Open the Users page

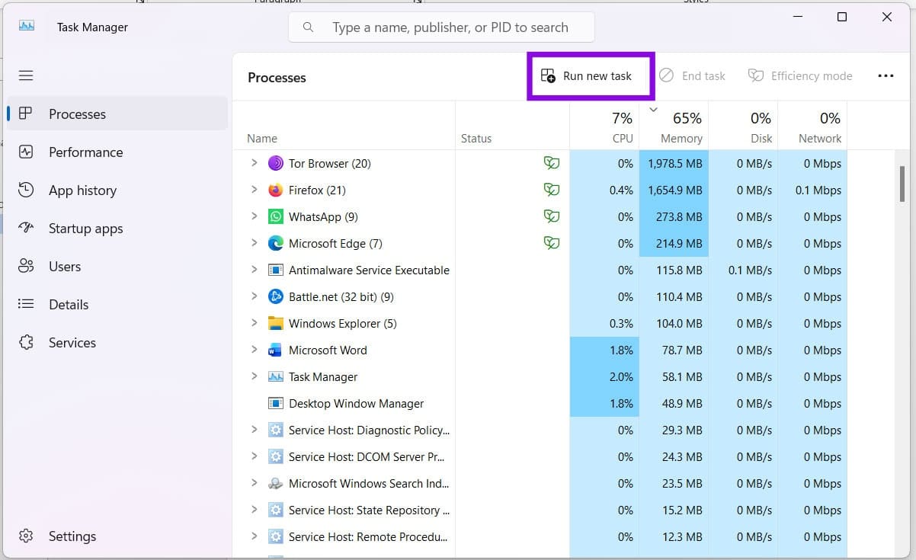point(117,266)
